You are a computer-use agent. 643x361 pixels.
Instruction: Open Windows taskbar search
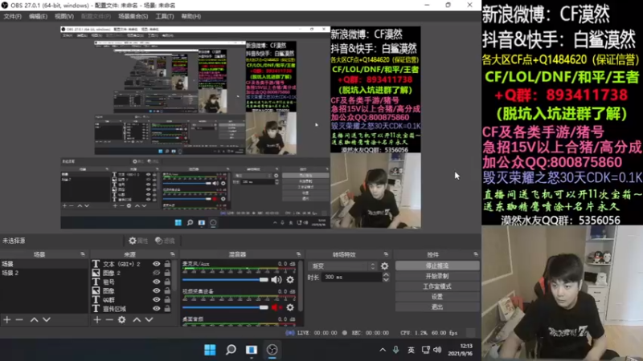231,350
